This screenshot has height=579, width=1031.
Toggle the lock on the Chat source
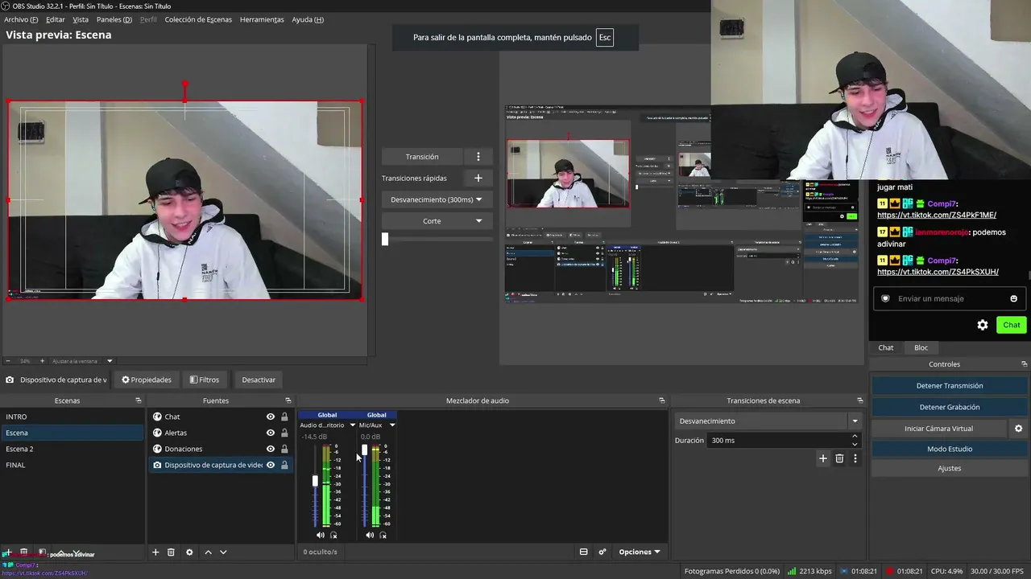284,417
